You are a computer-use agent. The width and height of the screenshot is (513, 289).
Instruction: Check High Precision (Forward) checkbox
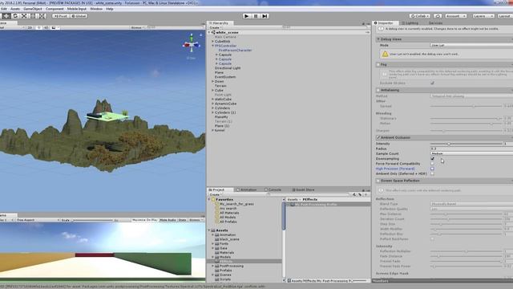coord(432,169)
